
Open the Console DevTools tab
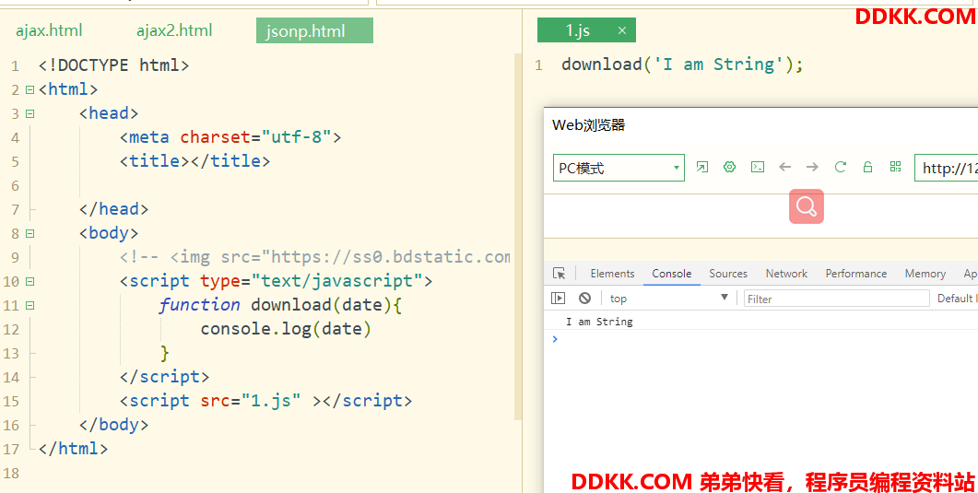(x=672, y=274)
